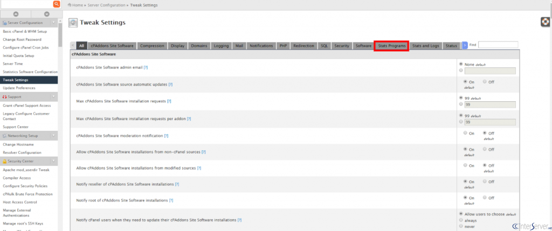Switch to the Mail tab

click(239, 46)
